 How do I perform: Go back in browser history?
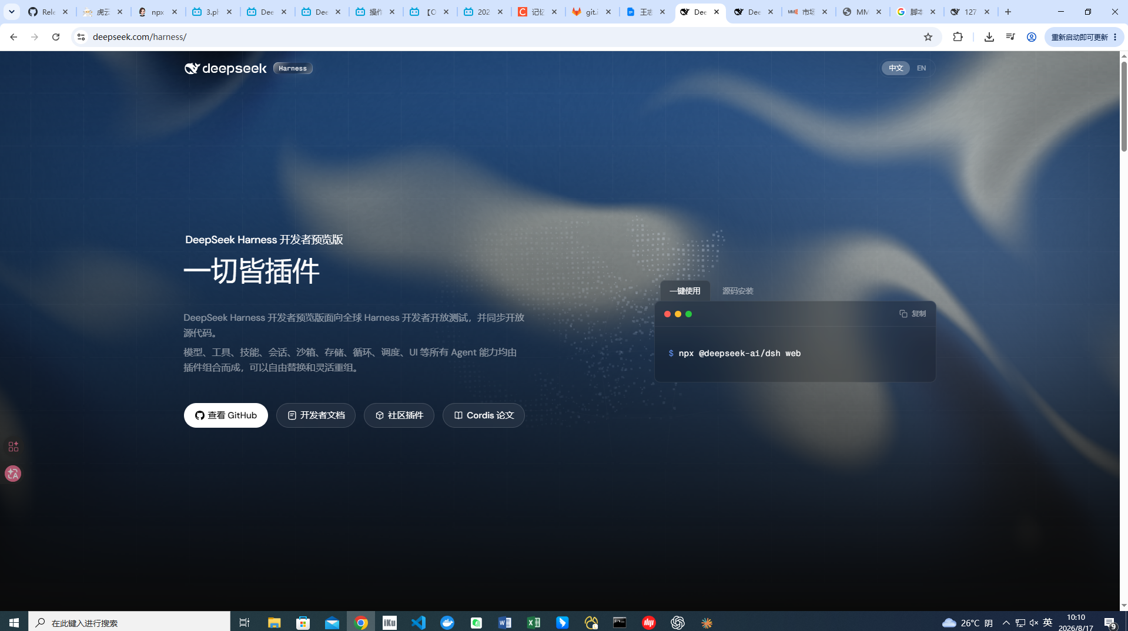pos(14,37)
